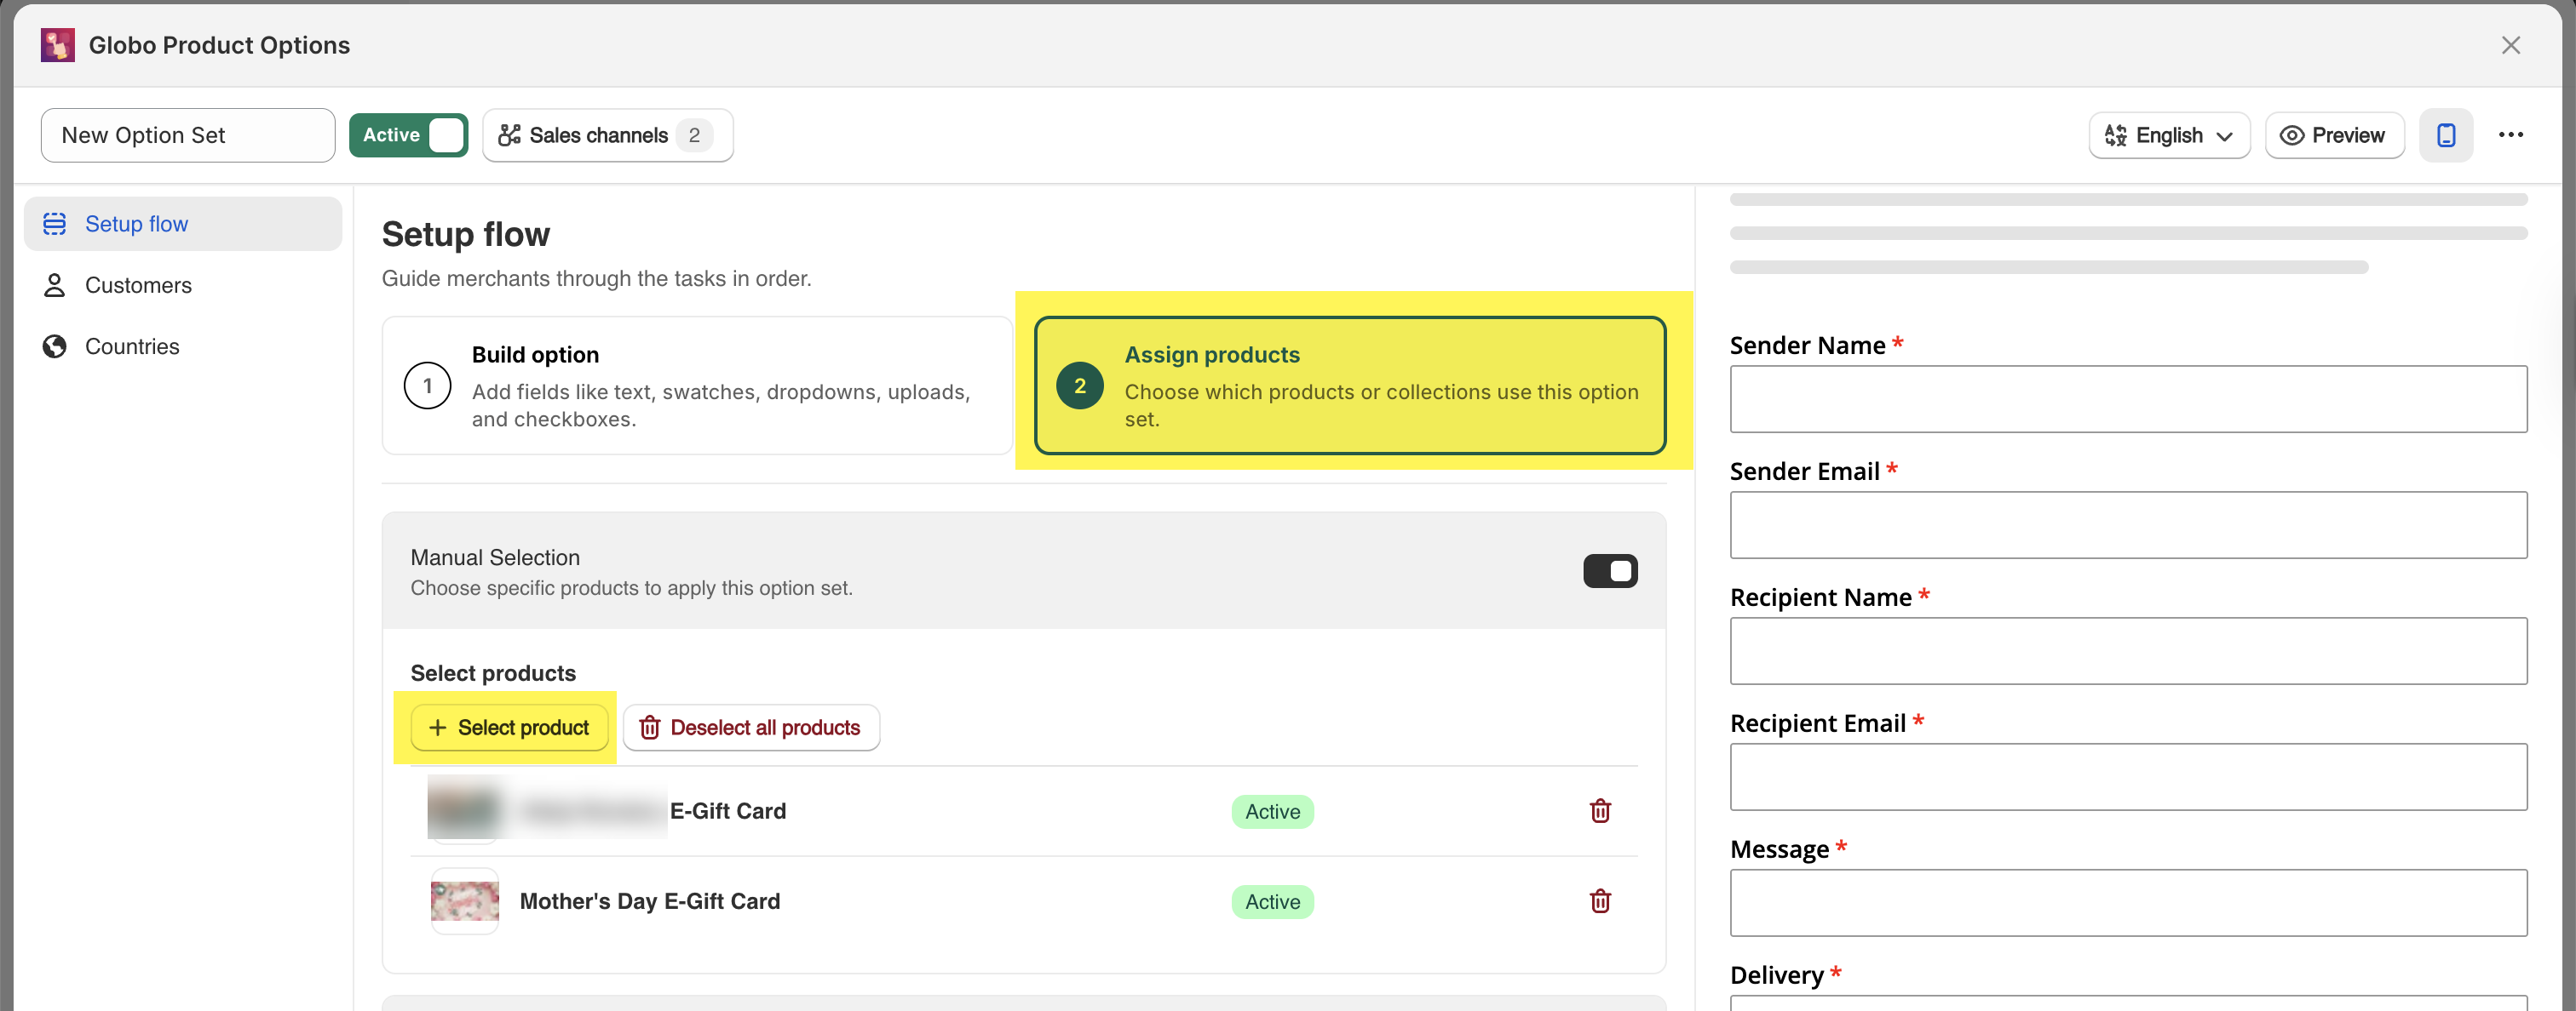
Task: Click the Select products section label
Action: click(493, 673)
